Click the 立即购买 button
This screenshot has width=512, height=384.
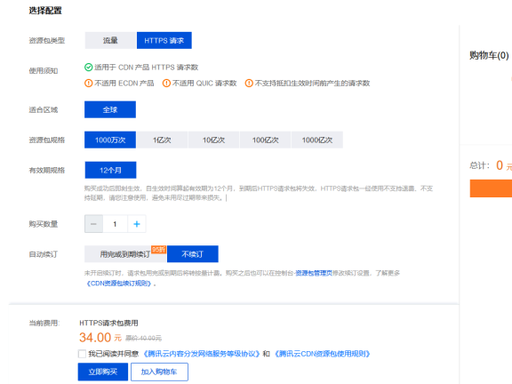click(103, 372)
